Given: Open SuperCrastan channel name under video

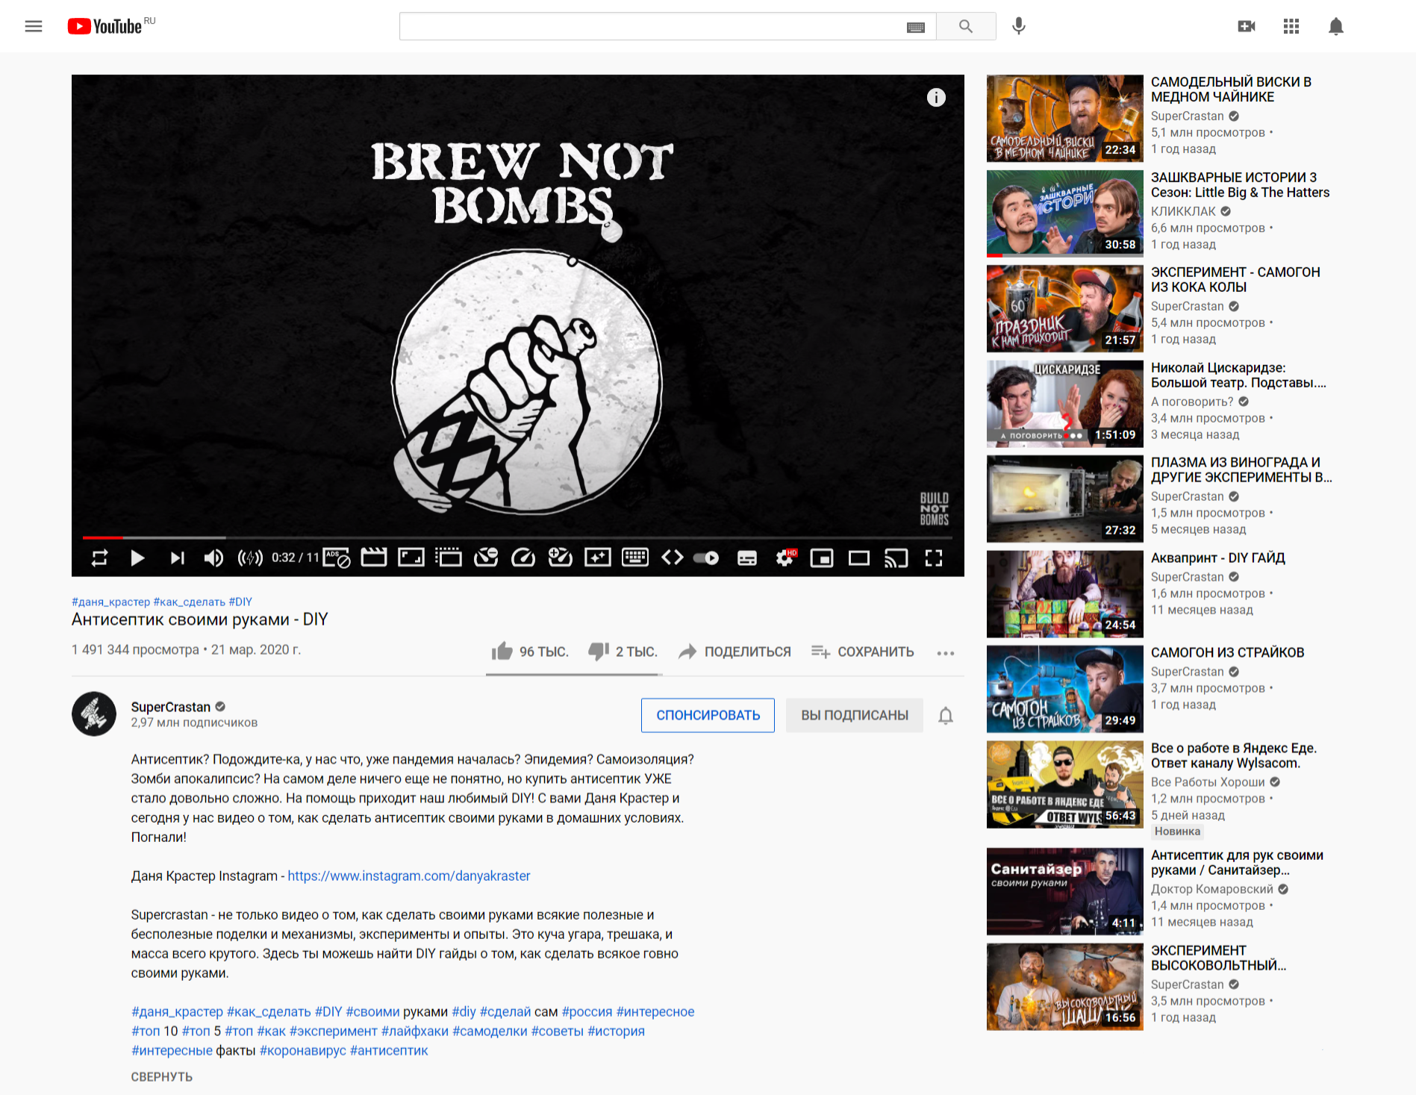Looking at the screenshot, I should pyautogui.click(x=171, y=707).
